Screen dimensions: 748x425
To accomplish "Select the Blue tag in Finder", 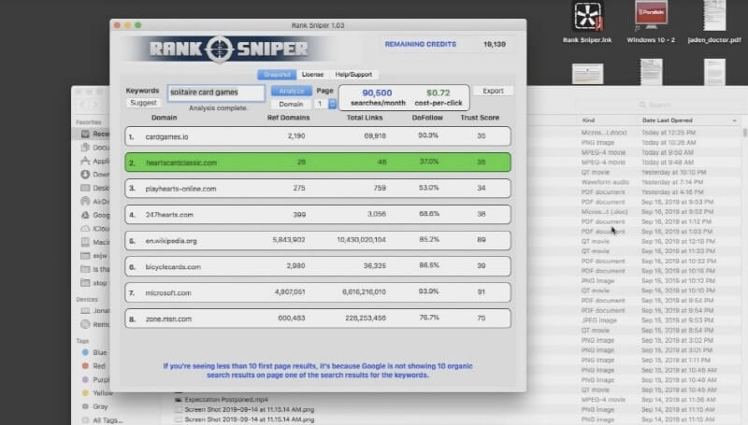I will click(94, 352).
